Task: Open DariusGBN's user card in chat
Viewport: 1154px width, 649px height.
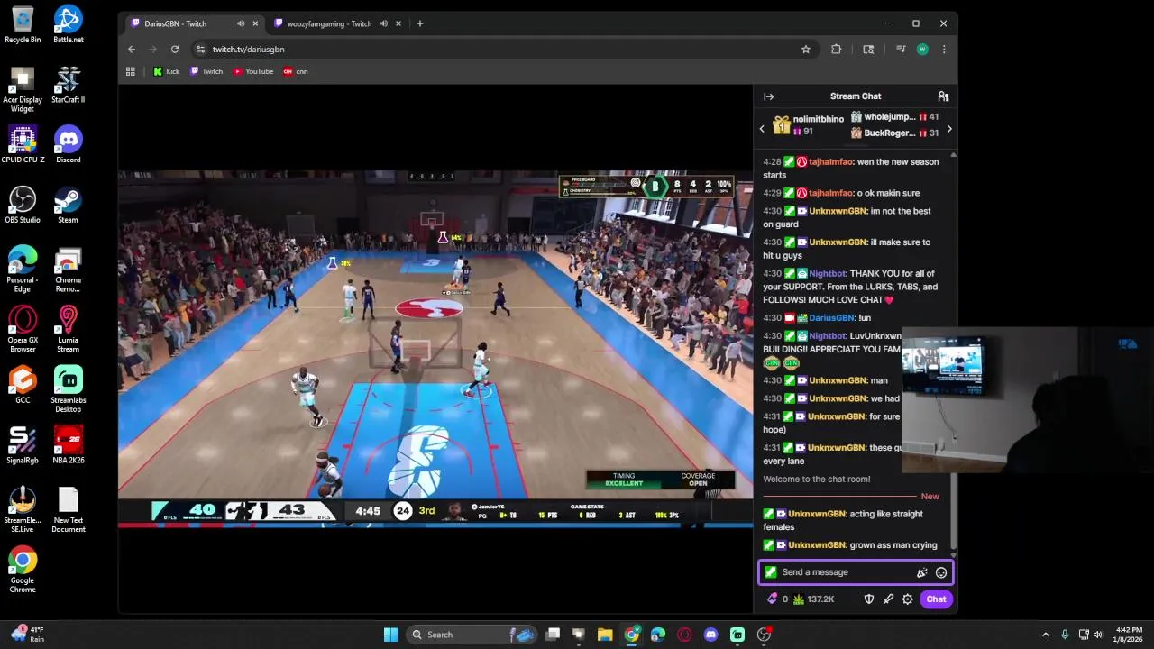Action: (x=831, y=318)
